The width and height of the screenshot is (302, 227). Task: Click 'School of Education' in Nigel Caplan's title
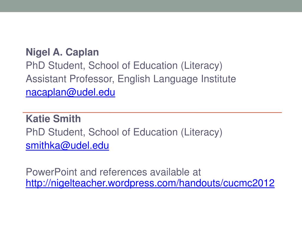click(133, 66)
